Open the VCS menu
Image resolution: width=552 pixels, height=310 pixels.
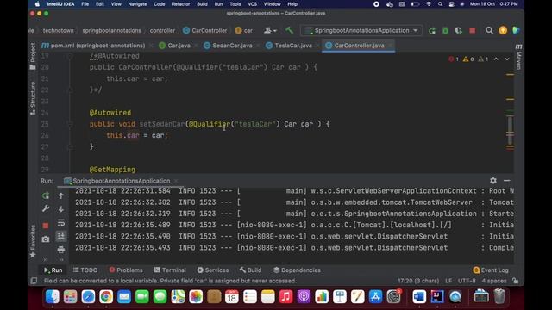click(253, 4)
